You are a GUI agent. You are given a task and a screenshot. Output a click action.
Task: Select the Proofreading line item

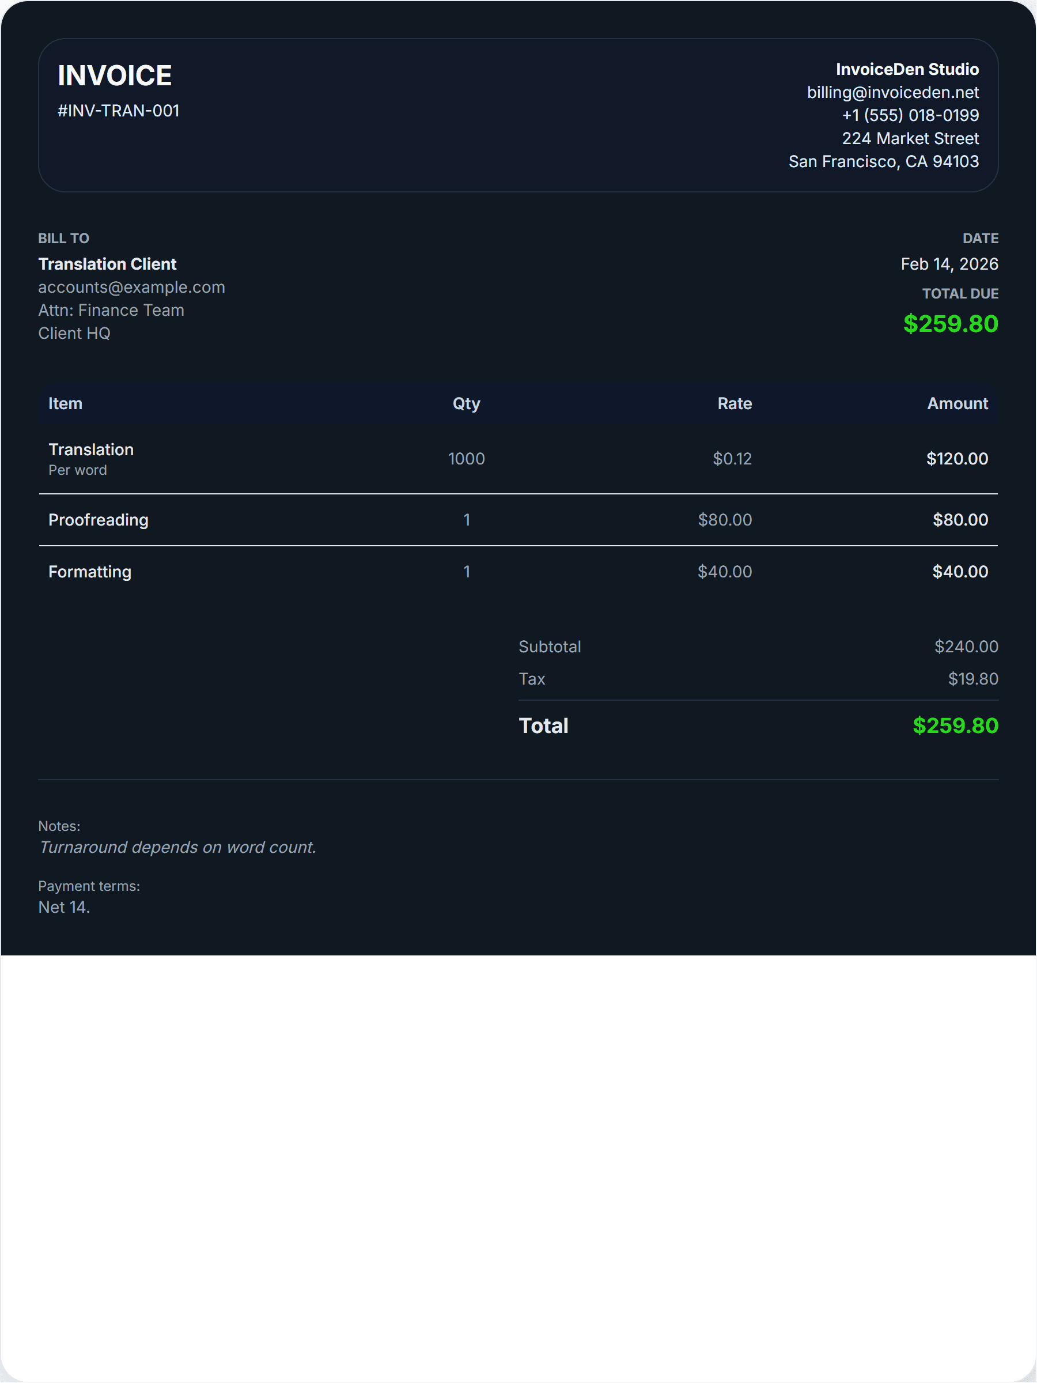[x=98, y=520]
